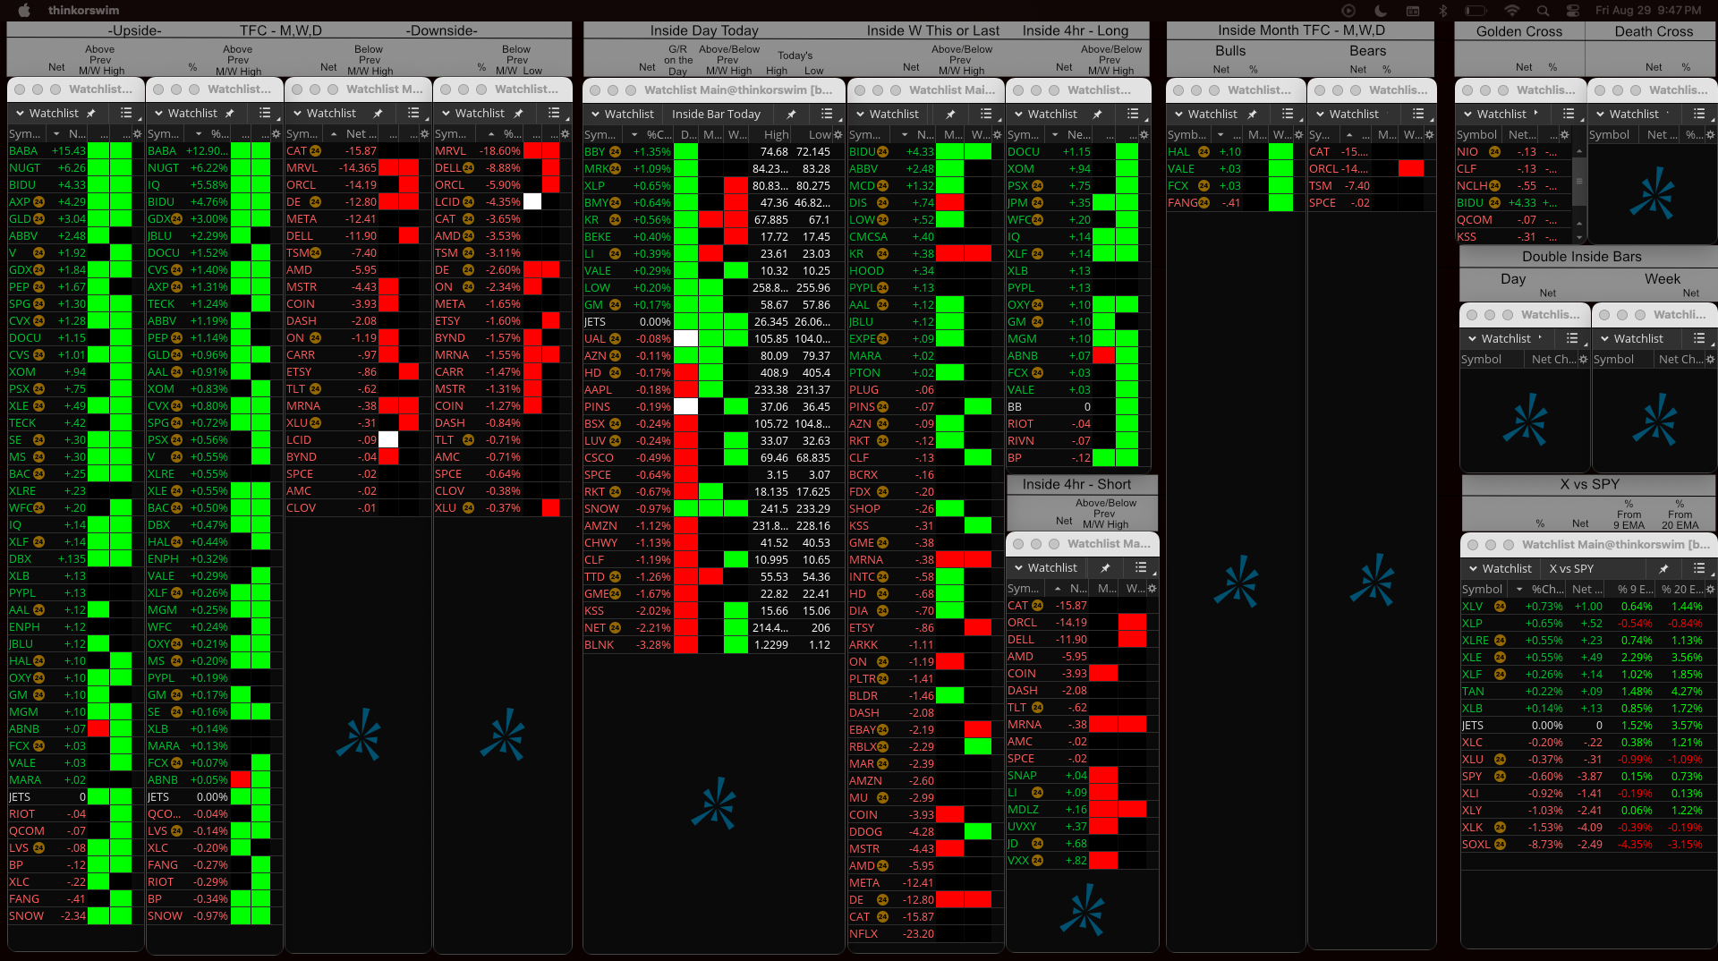Click scrollbar down arrow in Golden Cross watchlist

pos(1579,238)
